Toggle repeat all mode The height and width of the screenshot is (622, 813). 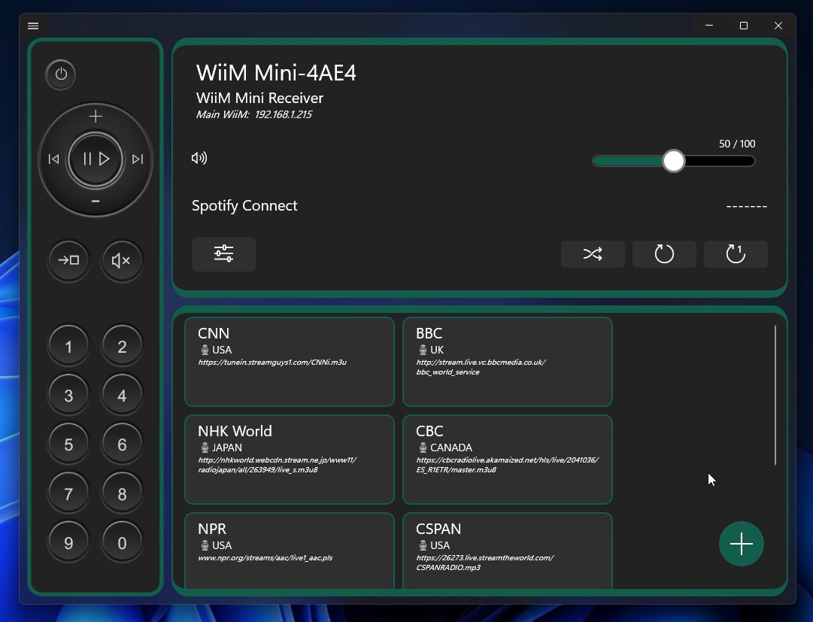pos(664,254)
